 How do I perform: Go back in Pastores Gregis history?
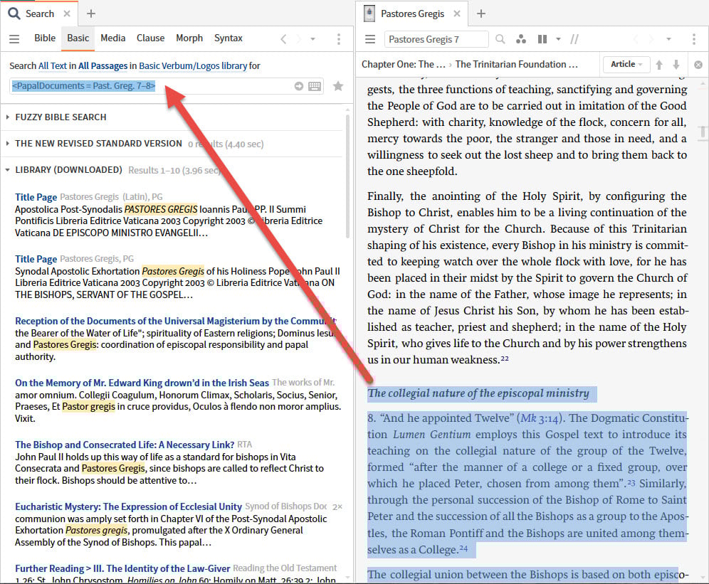click(x=636, y=39)
